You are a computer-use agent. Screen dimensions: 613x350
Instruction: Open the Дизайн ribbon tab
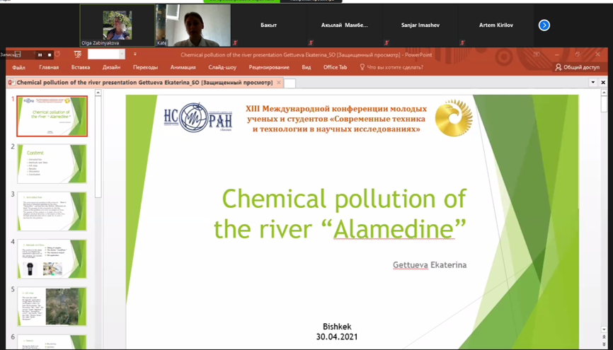click(111, 67)
